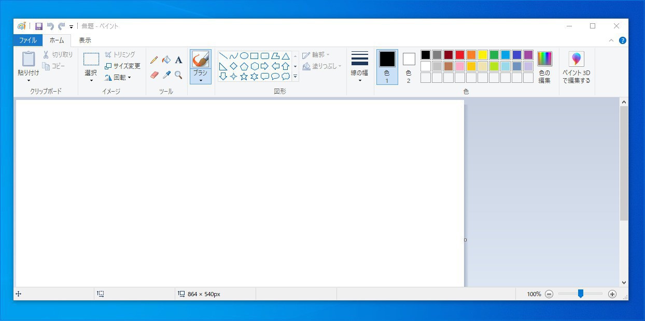Click サイズ変更 resize button
This screenshot has height=321, width=645.
coord(122,66)
